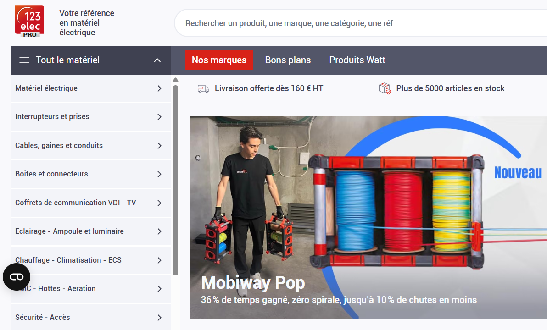This screenshot has width=547, height=330.
Task: Expand the Matériel électrique category arrow
Action: coord(159,88)
